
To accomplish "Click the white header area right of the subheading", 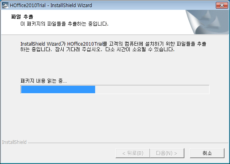I will point(147,24).
